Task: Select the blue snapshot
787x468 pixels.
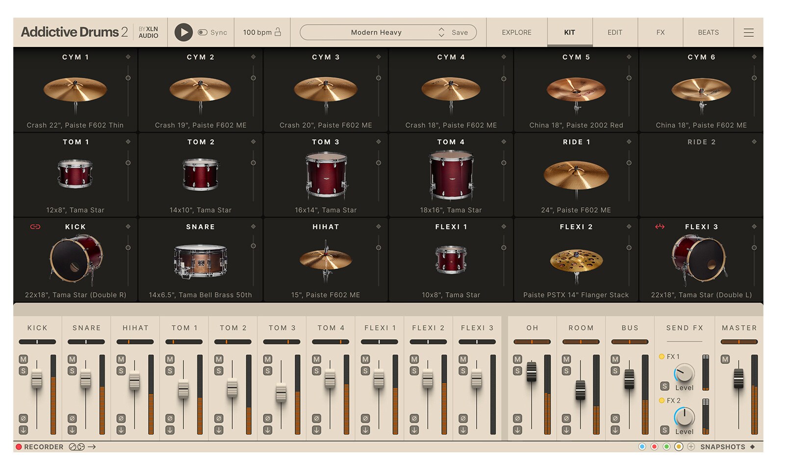Action: pyautogui.click(x=642, y=447)
